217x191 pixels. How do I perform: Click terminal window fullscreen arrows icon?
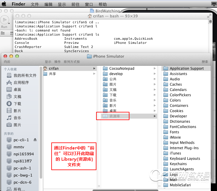(x=209, y=16)
